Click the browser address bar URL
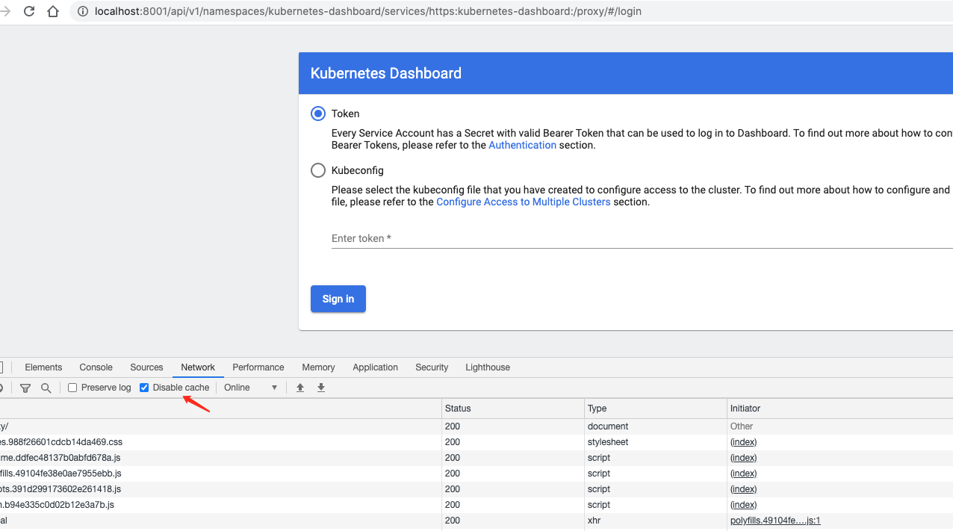 pyautogui.click(x=367, y=11)
